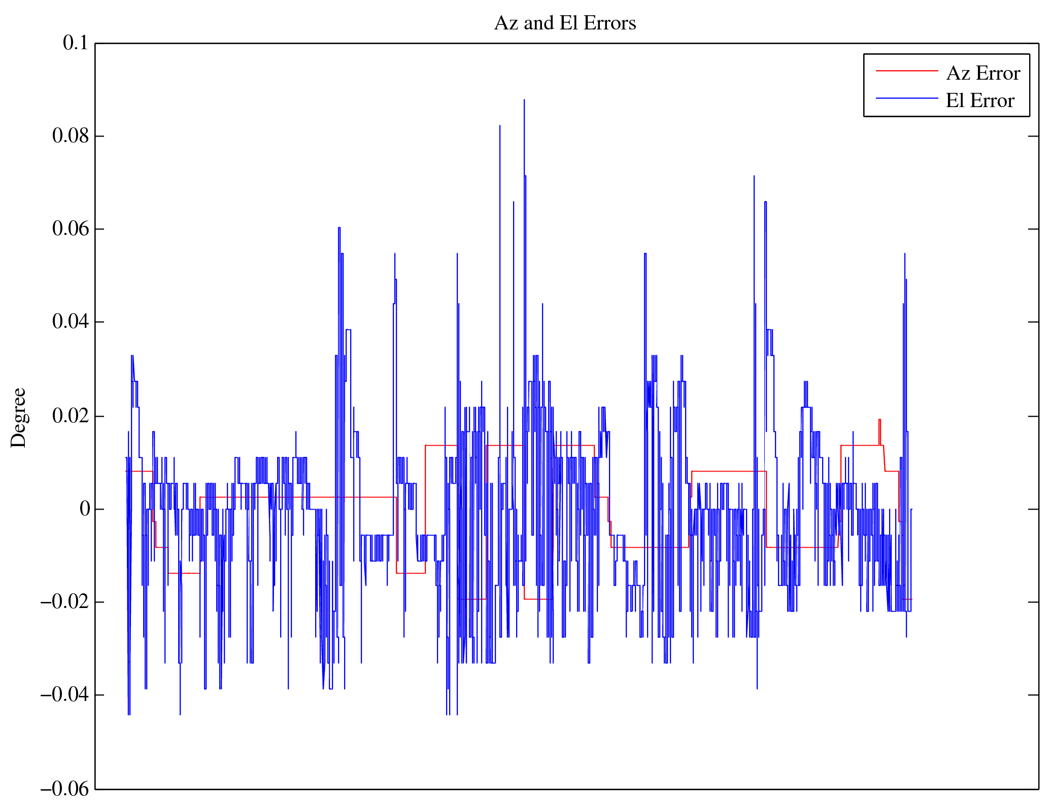This screenshot has width=1053, height=808.
Task: Click the plot title 'Az and El Errors'
Action: click(564, 23)
